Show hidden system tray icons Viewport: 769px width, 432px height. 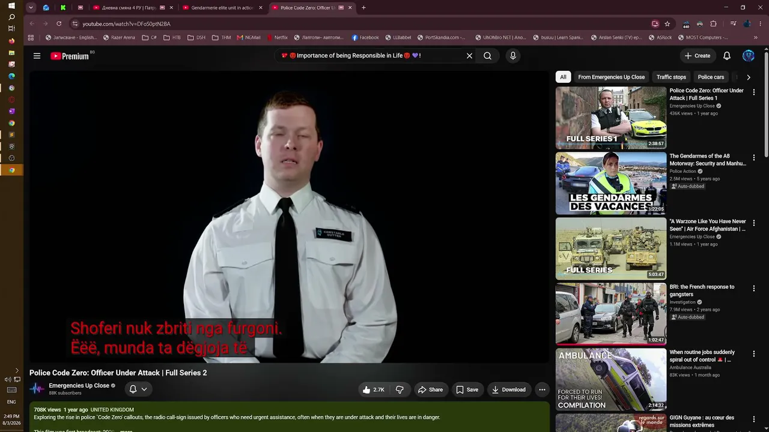click(17, 370)
